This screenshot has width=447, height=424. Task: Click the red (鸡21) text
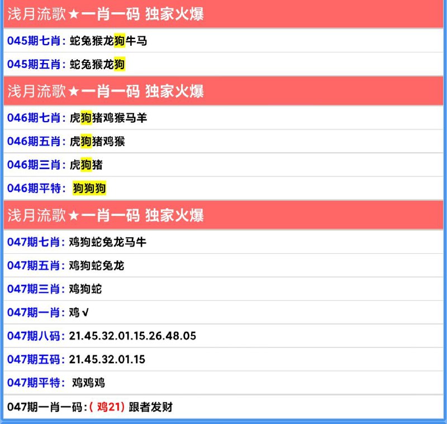107,407
